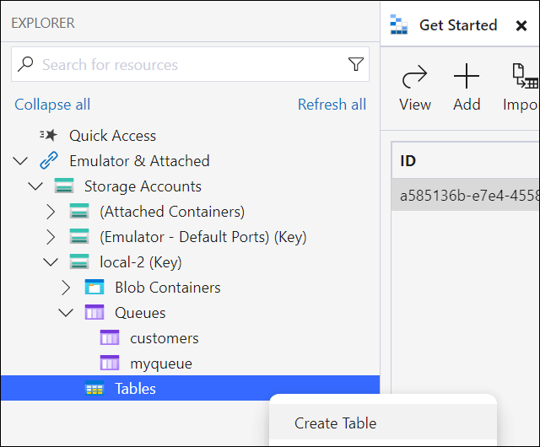Click the Refresh all link
Image resolution: width=540 pixels, height=447 pixels.
pos(332,105)
